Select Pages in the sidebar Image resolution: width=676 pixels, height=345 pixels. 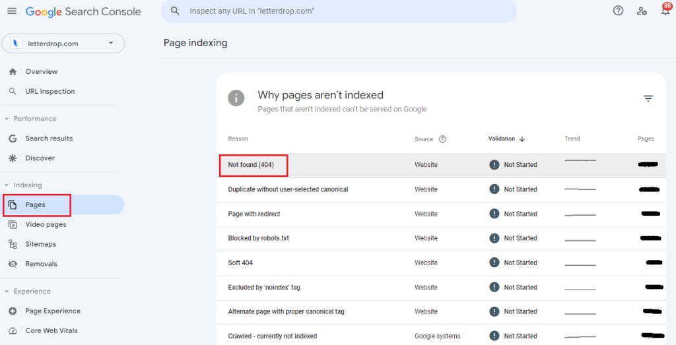coord(36,205)
